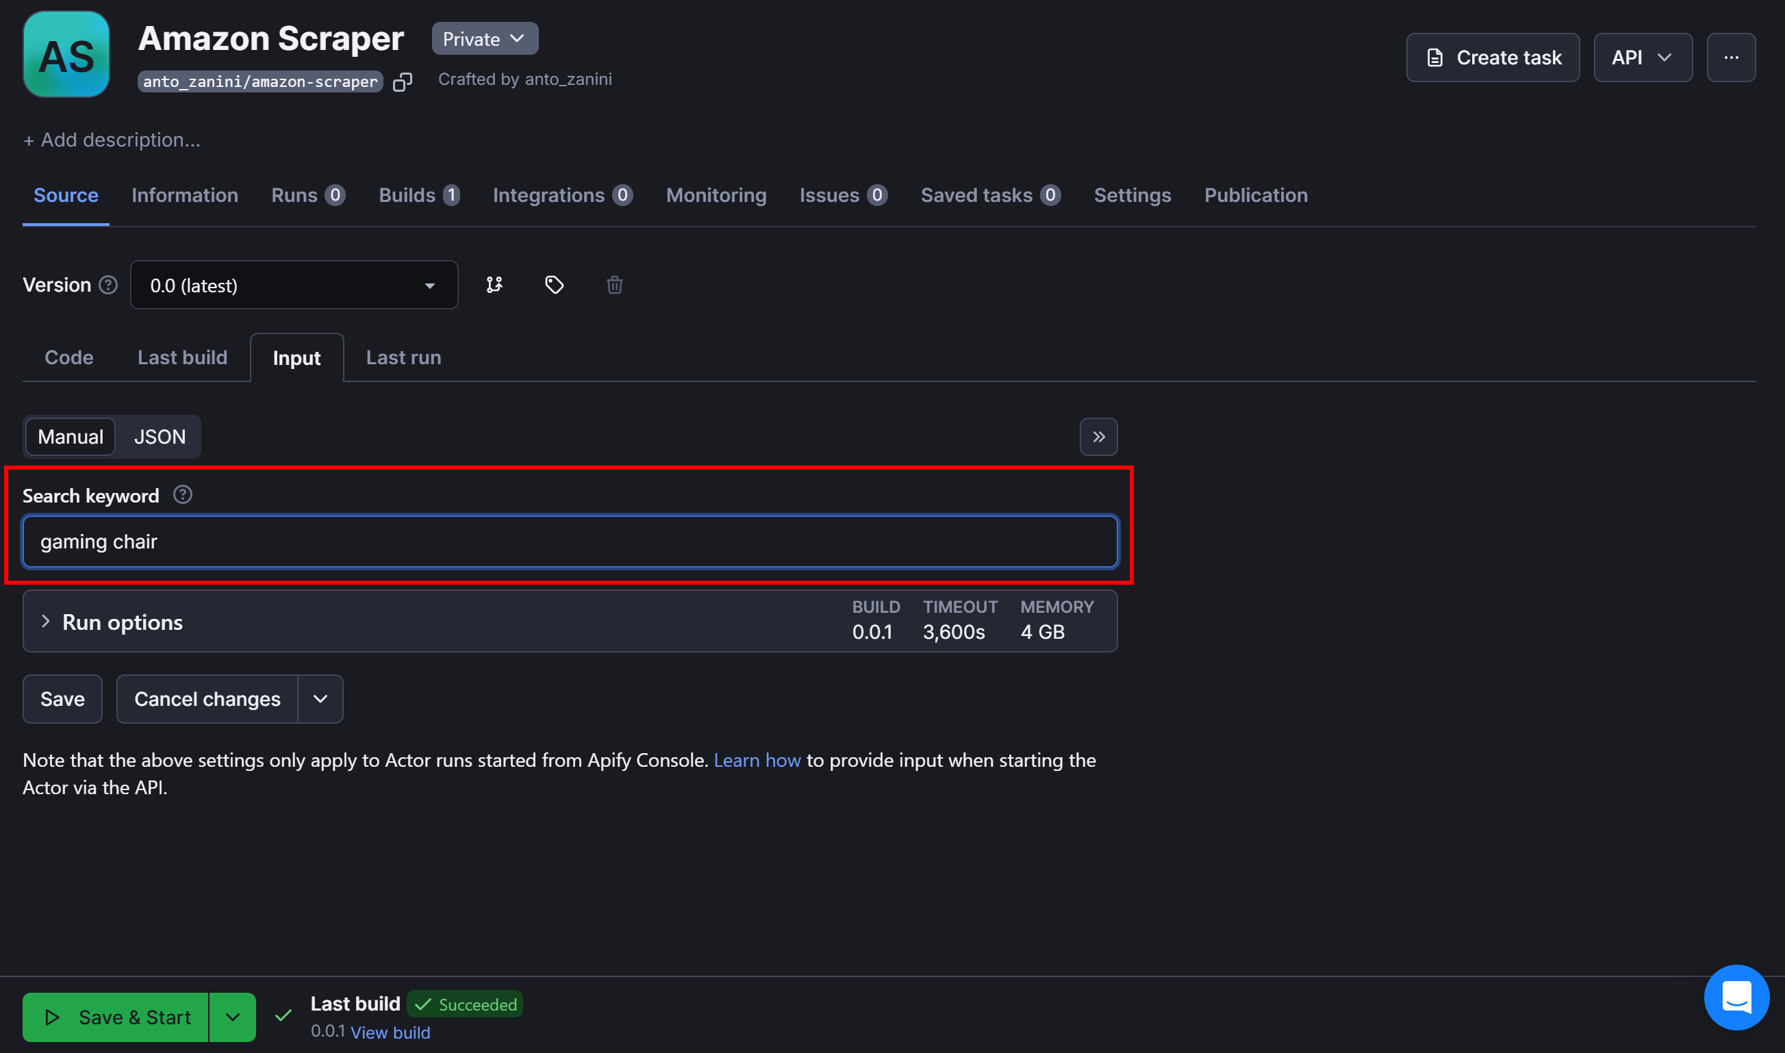Select Manual input mode
Viewport: 1785px width, 1053px height.
(71, 437)
